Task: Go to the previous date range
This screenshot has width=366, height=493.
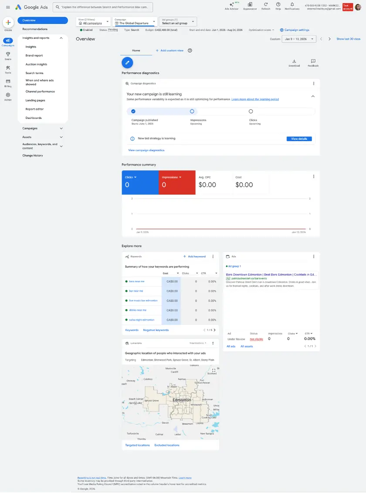Action: pos(321,39)
